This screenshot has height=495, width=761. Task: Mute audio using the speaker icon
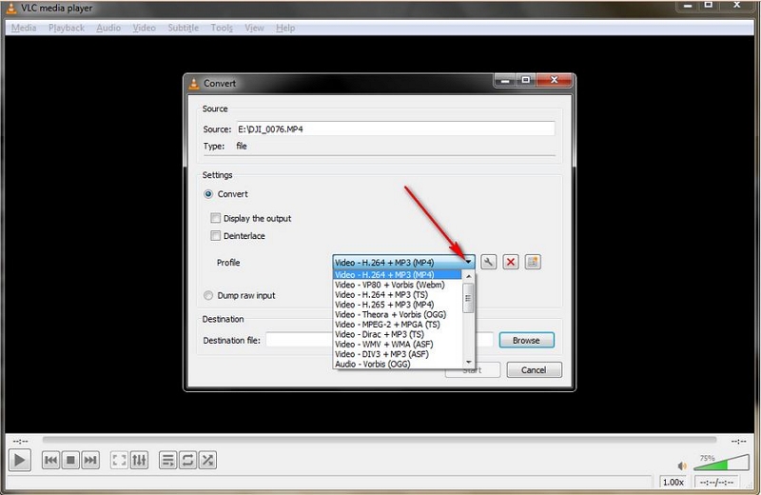tap(682, 465)
